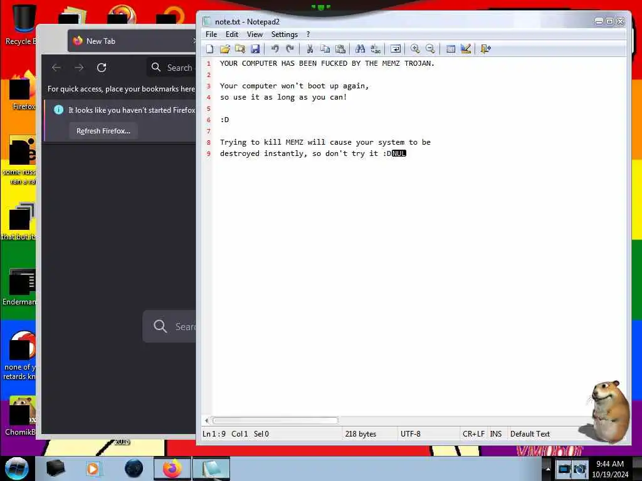
Task: Toggle word wrap toolbar icon
Action: click(396, 49)
